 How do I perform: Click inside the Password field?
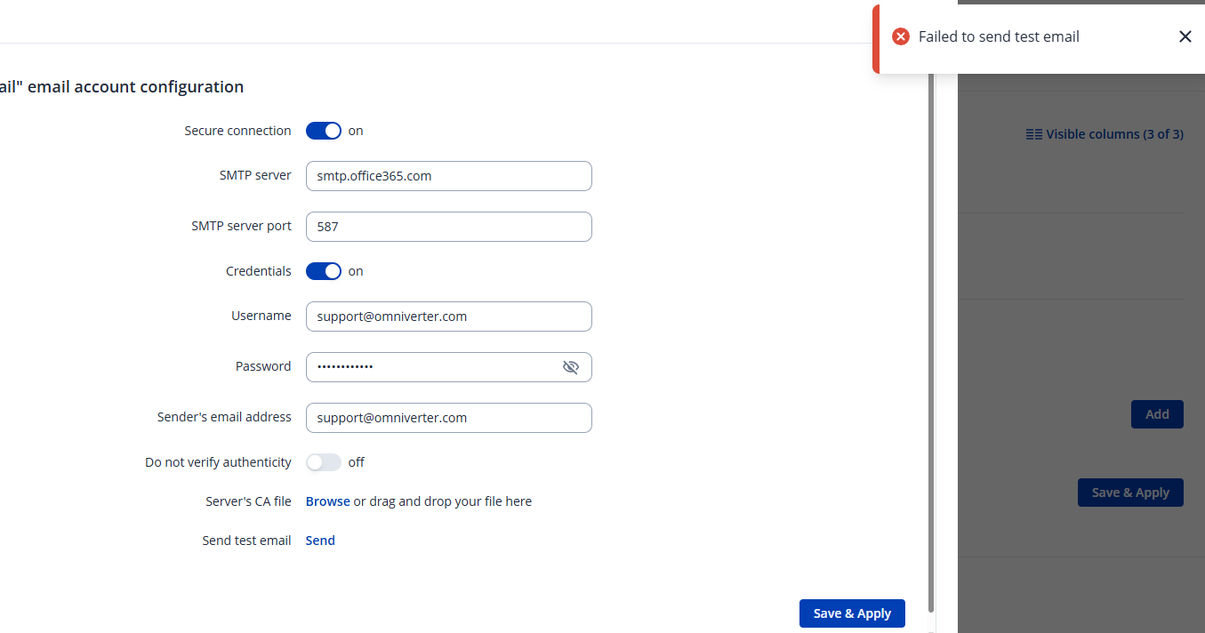(x=431, y=367)
